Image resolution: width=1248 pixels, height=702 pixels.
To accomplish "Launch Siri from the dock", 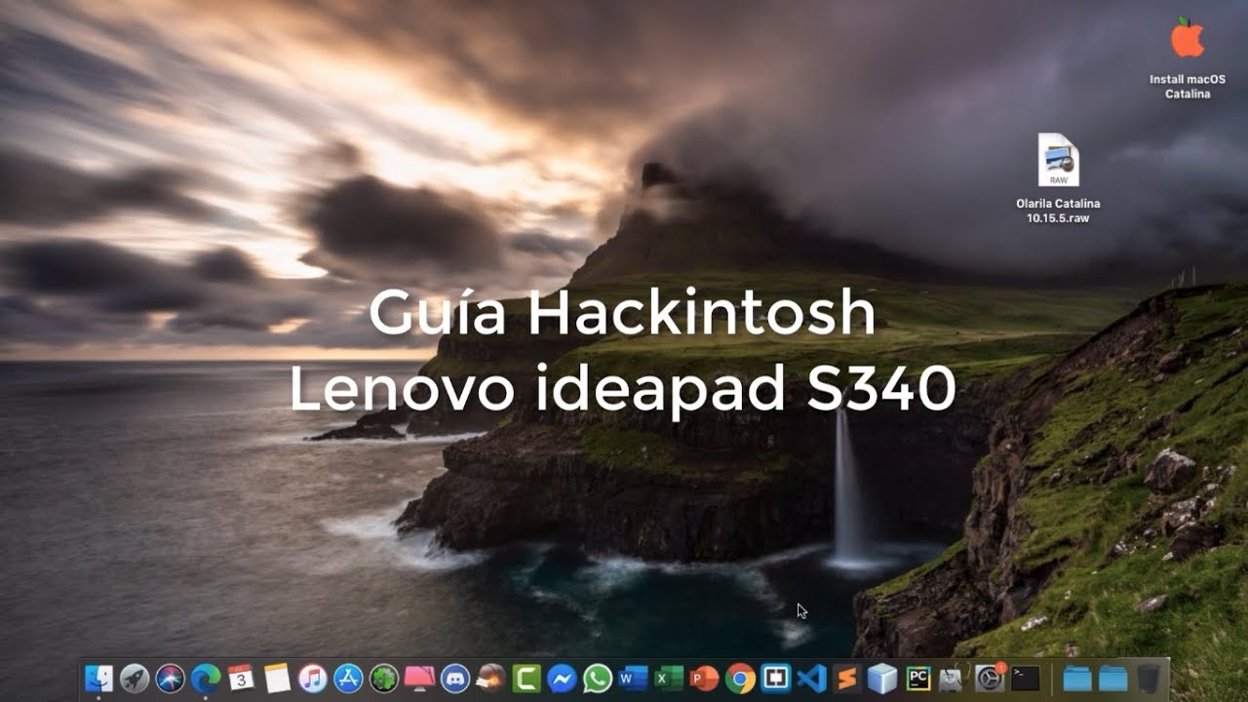I will click(x=170, y=678).
